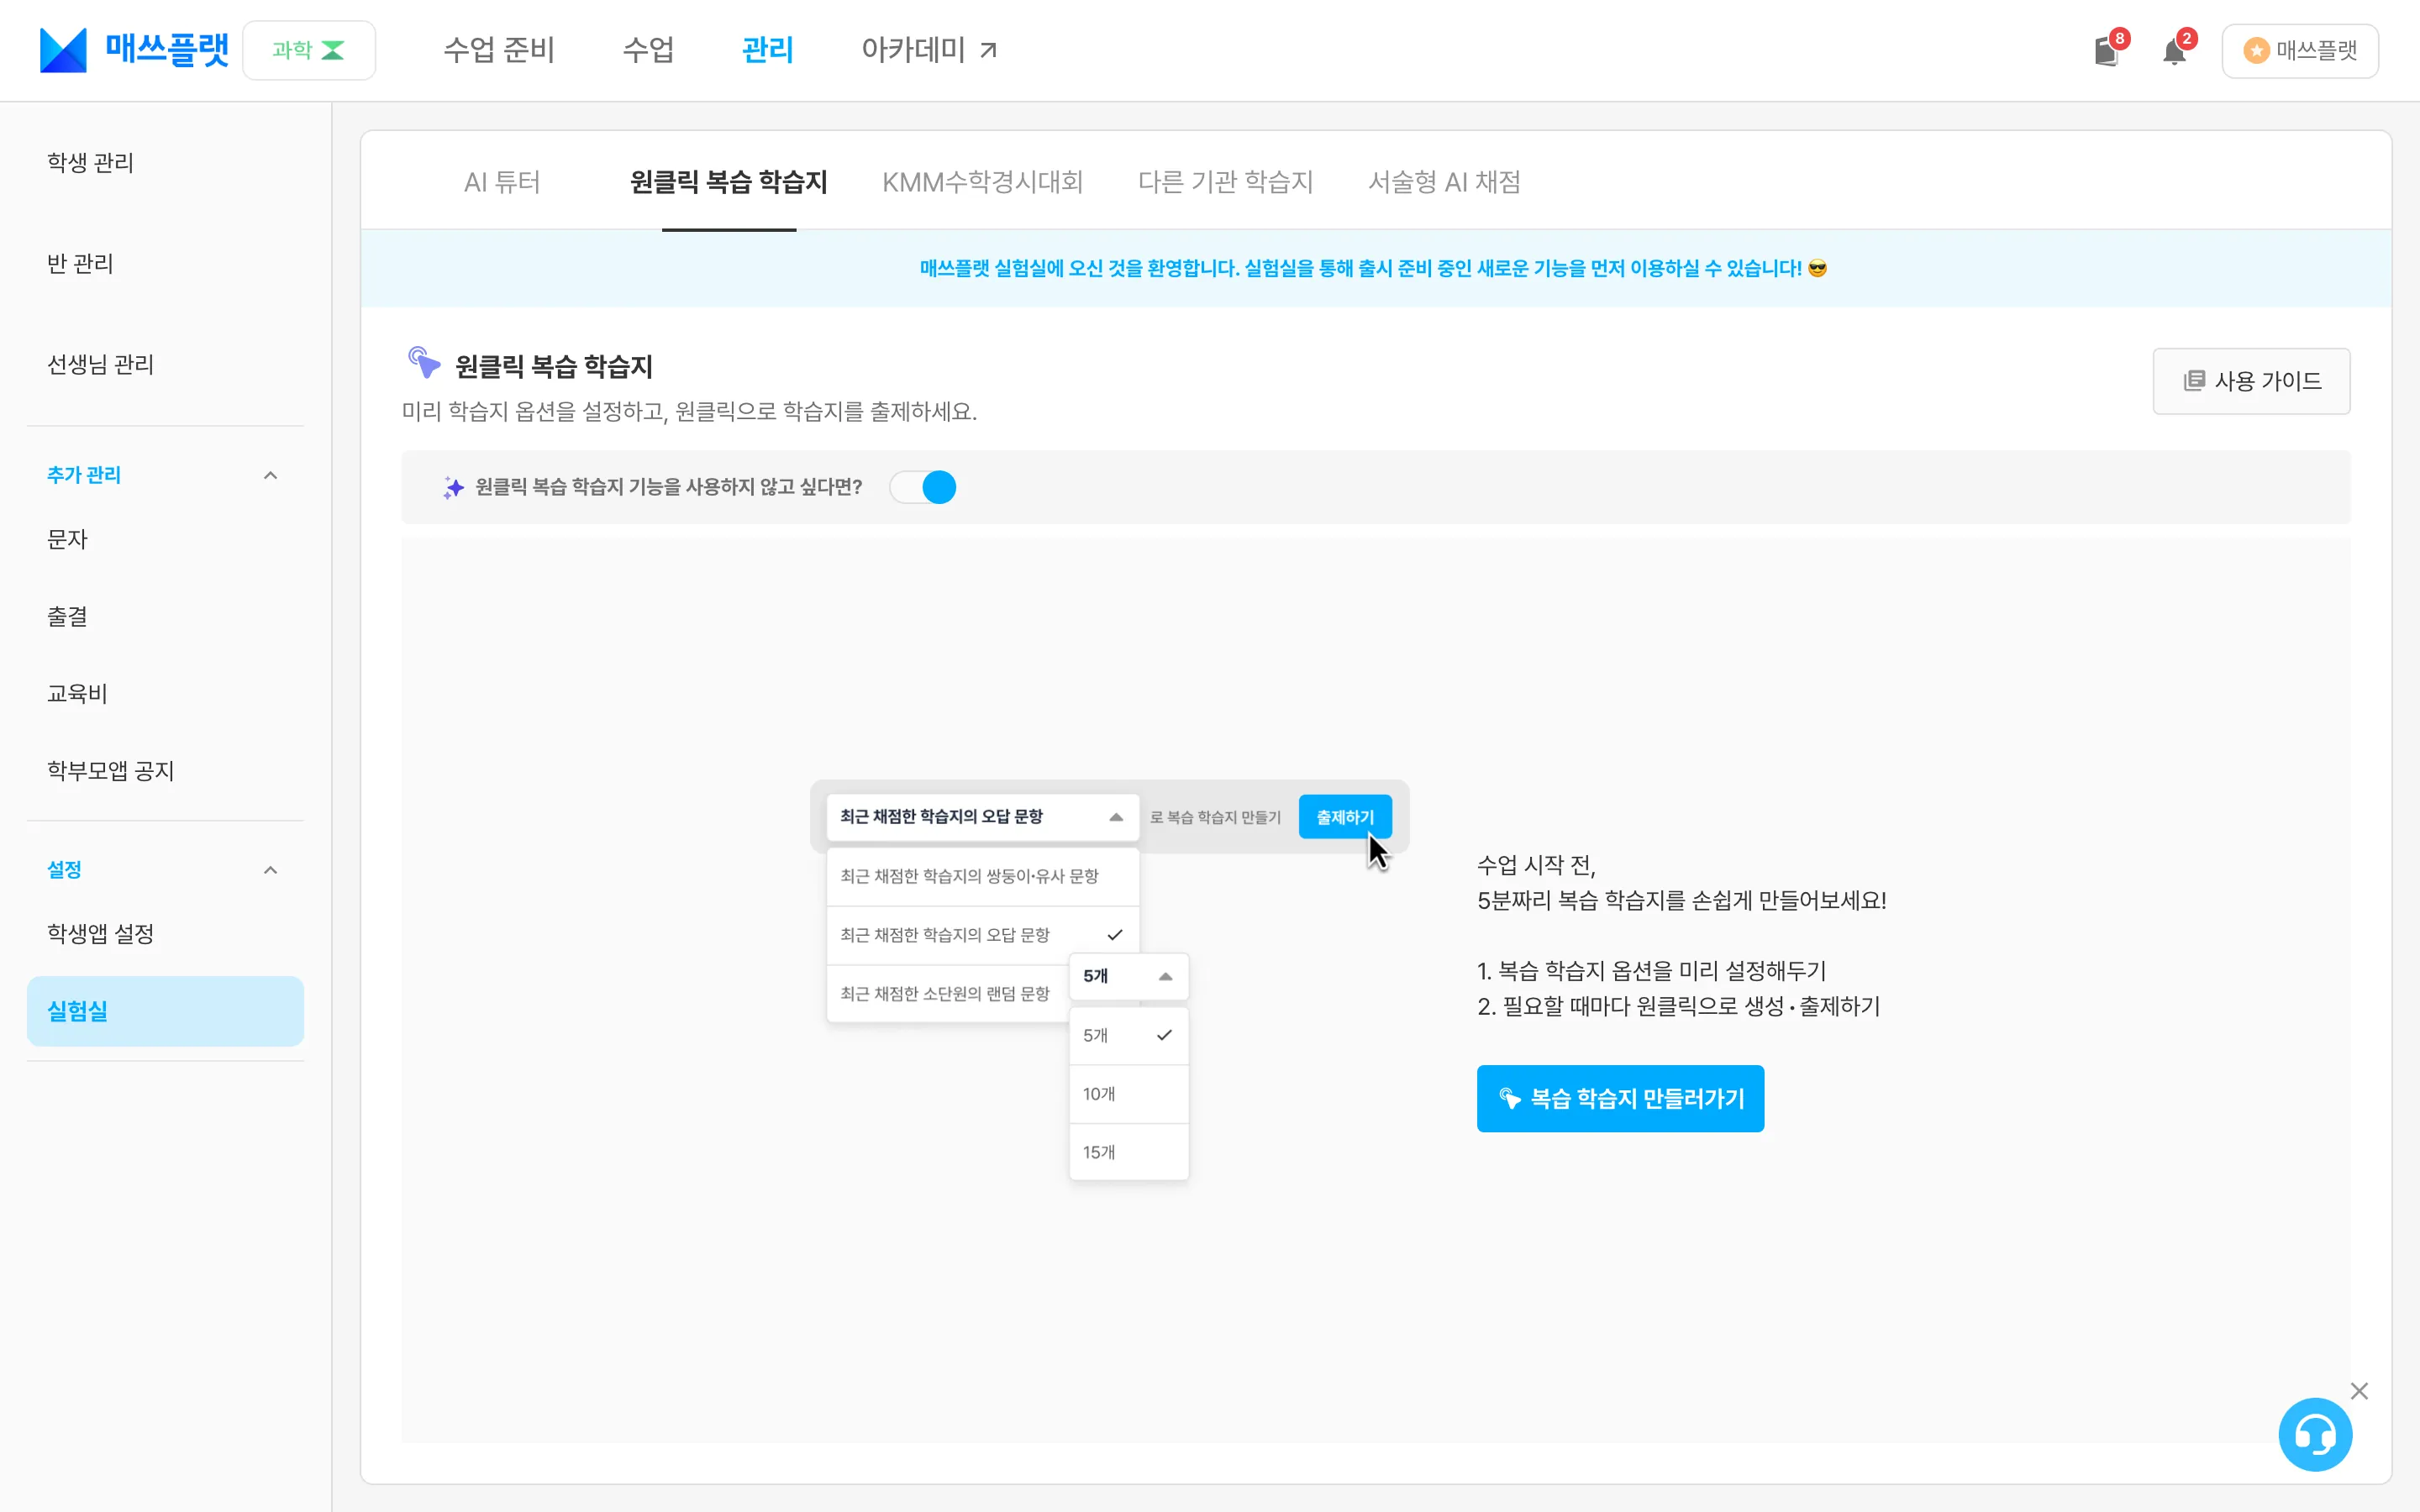Click the sparkle icon beside toggle question
The image size is (2420, 1512).
(453, 487)
